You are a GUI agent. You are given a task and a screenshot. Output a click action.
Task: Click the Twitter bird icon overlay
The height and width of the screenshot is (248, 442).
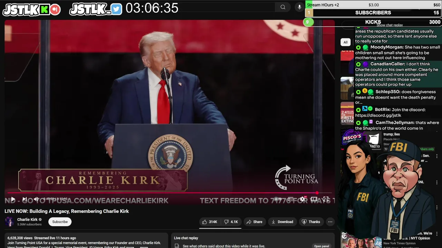click(117, 9)
